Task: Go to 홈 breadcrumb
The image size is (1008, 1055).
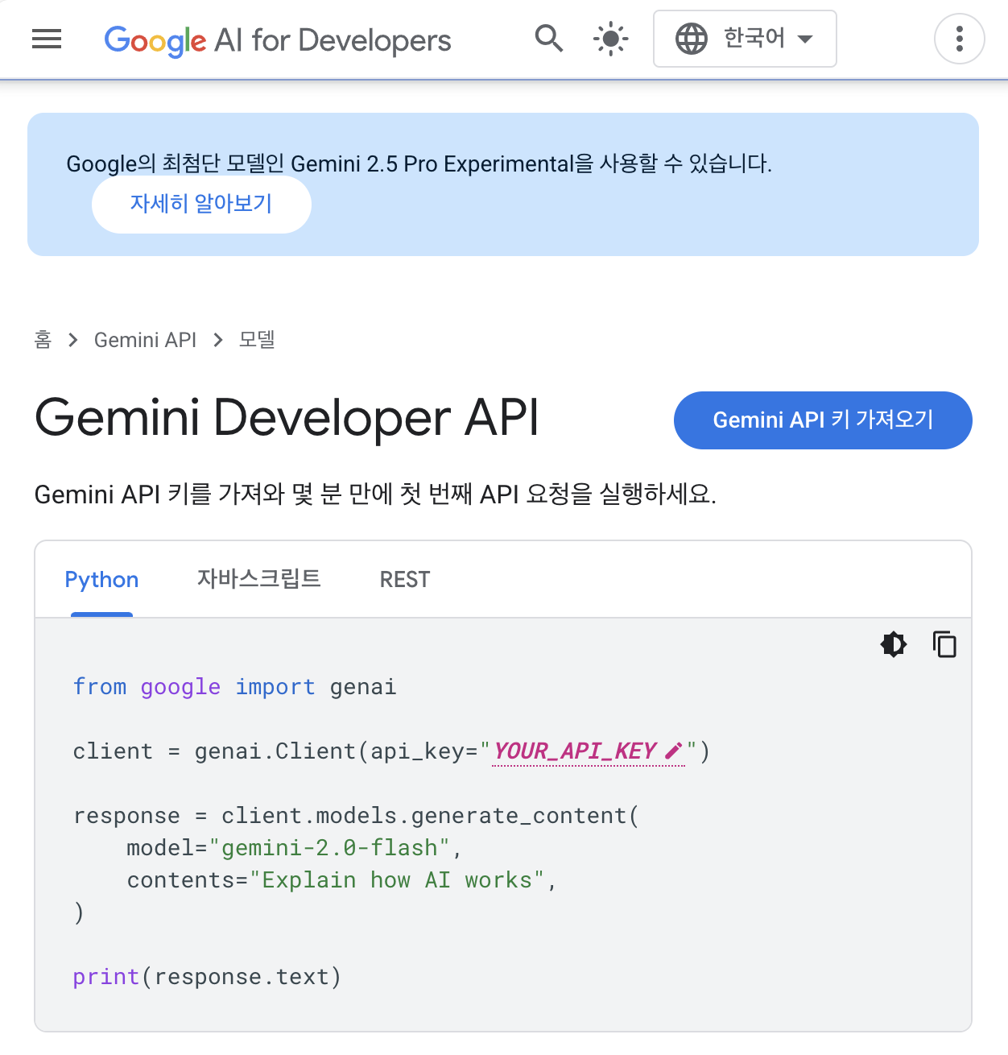Action: [43, 340]
